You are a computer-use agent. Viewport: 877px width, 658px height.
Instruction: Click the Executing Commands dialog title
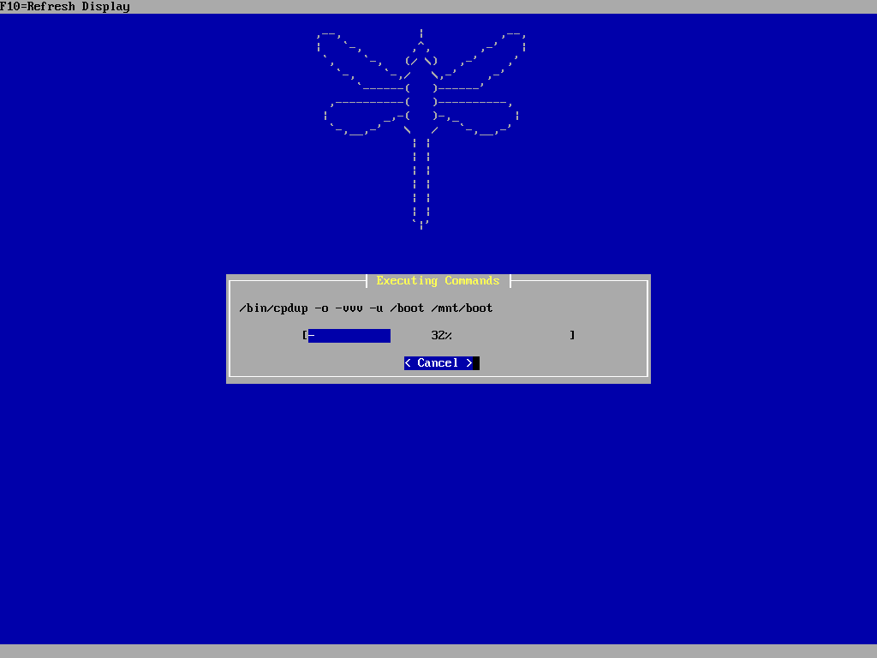[438, 281]
